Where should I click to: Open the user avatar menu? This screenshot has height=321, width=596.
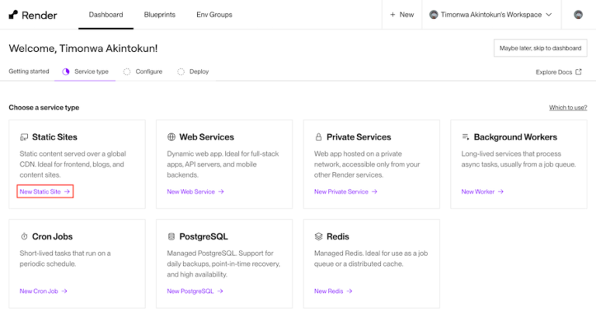pyautogui.click(x=578, y=15)
